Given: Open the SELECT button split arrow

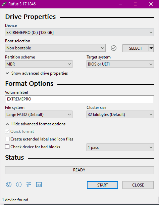Looking at the screenshot, I should (151, 48).
